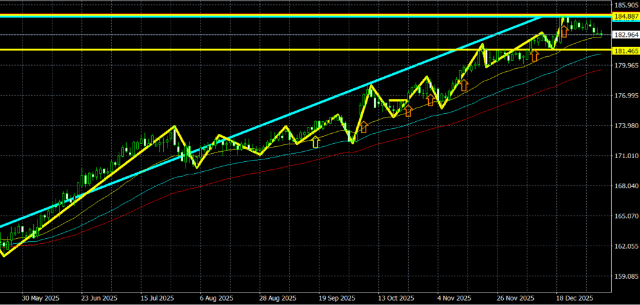
Task: Click the yellow zigzag peak in late July
Action: (175, 127)
